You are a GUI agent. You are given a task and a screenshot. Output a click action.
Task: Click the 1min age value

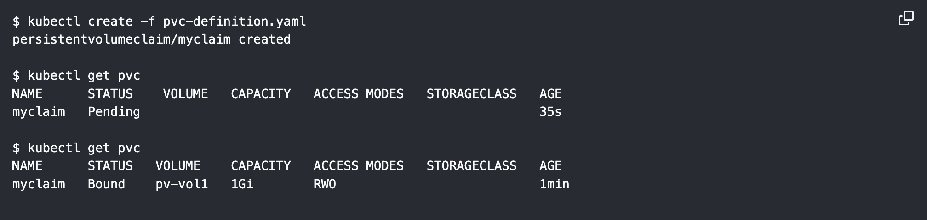[554, 184]
